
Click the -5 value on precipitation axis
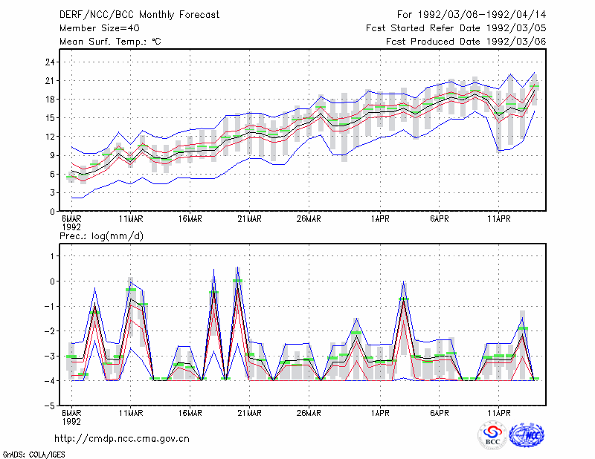pos(50,406)
